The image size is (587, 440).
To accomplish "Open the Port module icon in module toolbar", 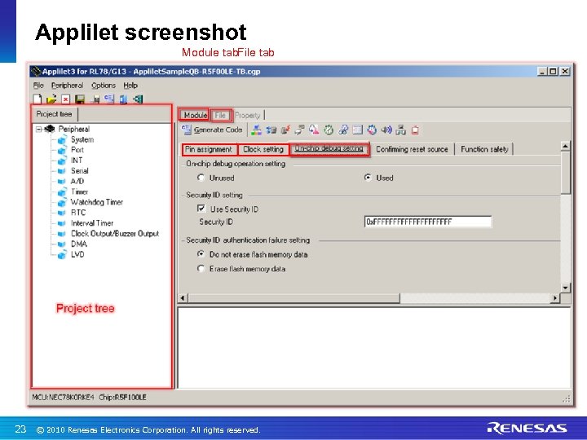I will pos(271,130).
